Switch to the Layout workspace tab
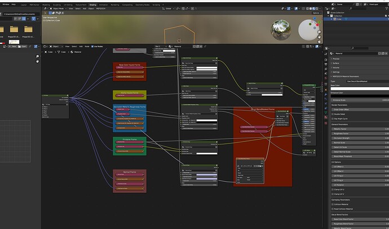389x229 pixels. tap(24, 5)
